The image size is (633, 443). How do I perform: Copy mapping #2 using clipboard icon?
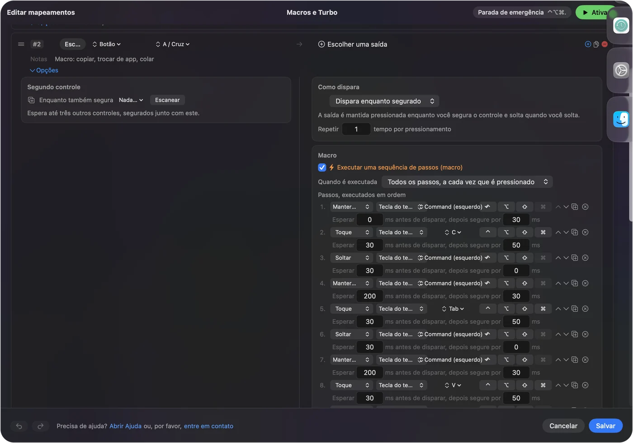pos(596,44)
